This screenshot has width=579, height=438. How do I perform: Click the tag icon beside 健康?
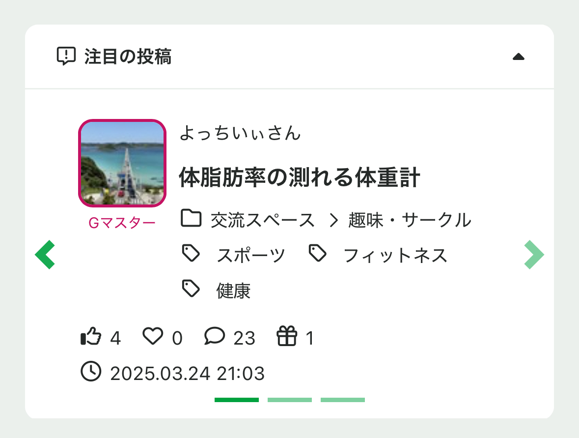pyautogui.click(x=191, y=289)
